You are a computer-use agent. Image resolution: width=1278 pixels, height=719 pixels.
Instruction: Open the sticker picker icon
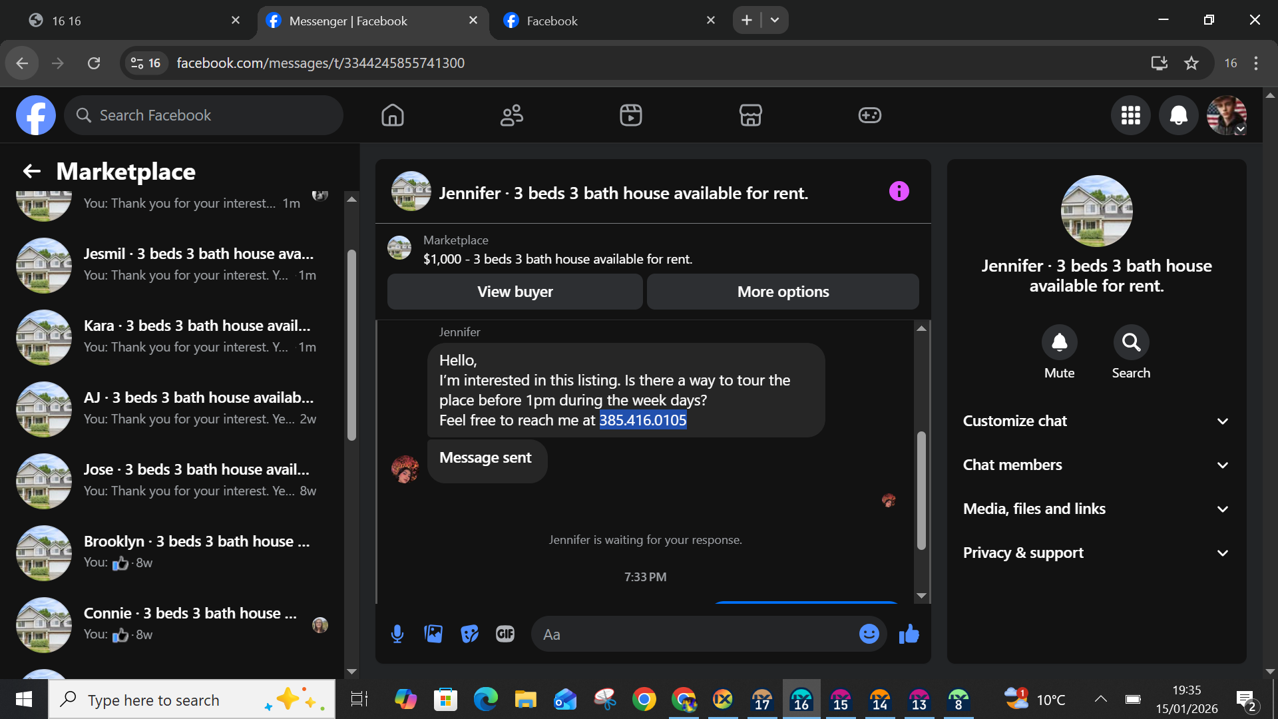(469, 634)
